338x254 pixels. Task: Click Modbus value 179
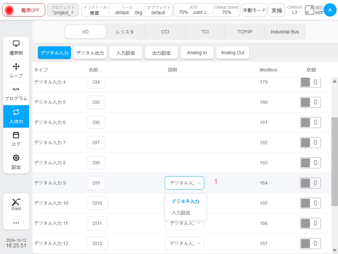point(264,82)
